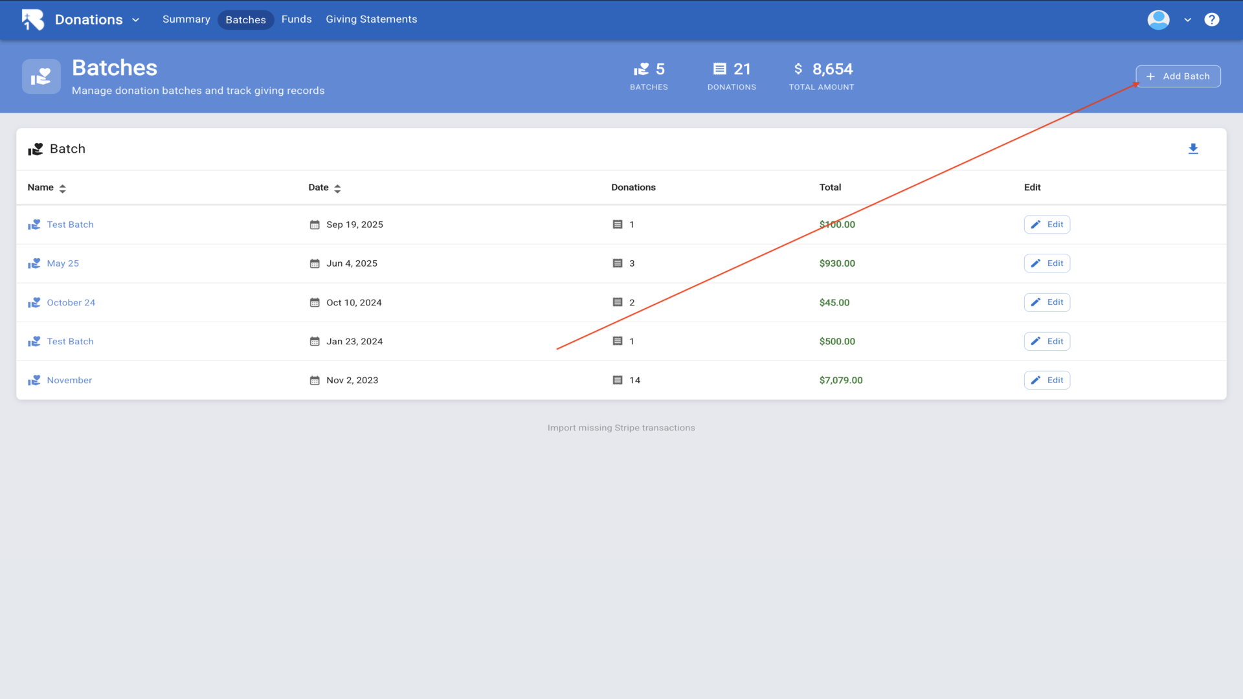This screenshot has height=699, width=1243.
Task: Click the large Batches header hand-heart icon
Action: pyautogui.click(x=41, y=76)
